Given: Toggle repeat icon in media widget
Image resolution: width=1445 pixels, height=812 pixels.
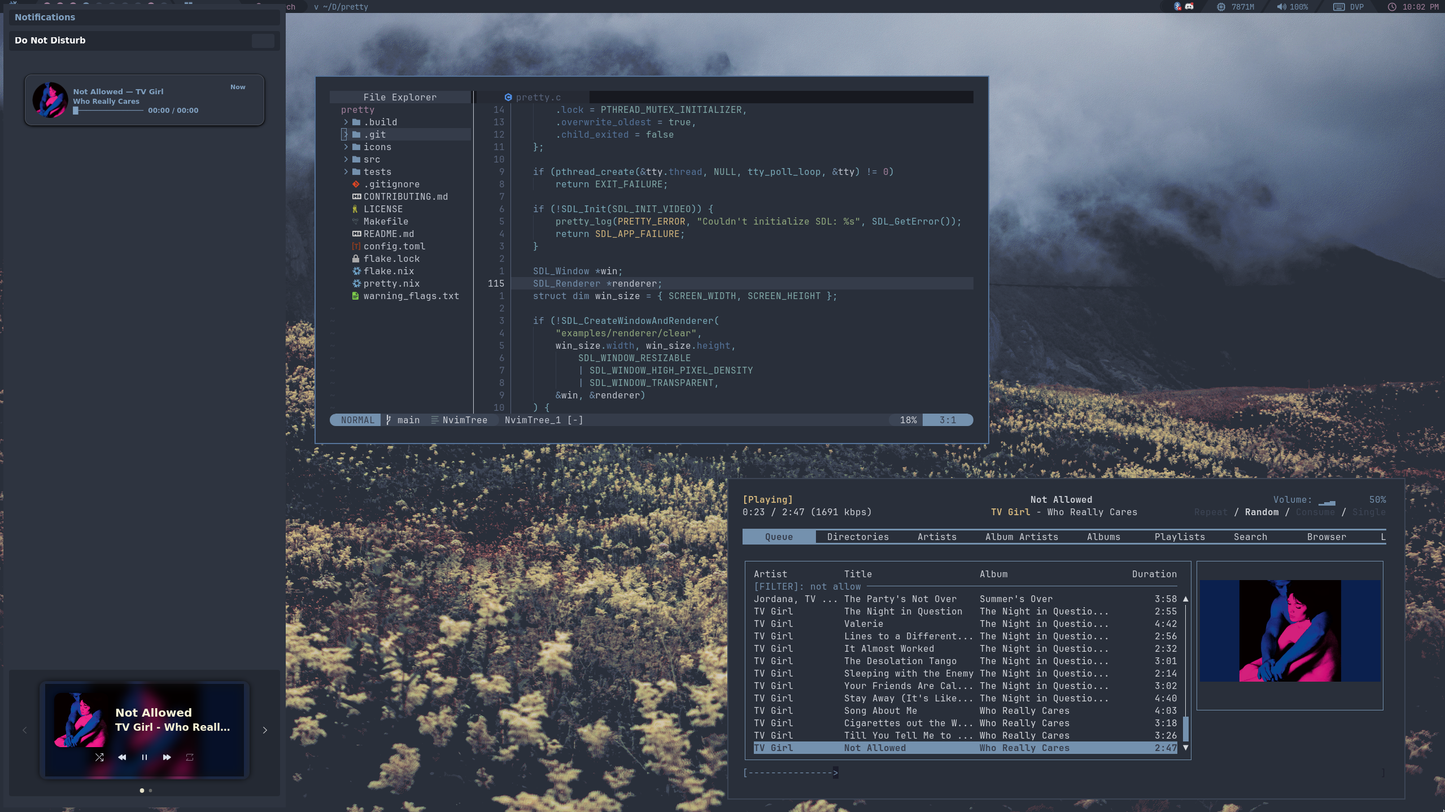Looking at the screenshot, I should point(190,757).
